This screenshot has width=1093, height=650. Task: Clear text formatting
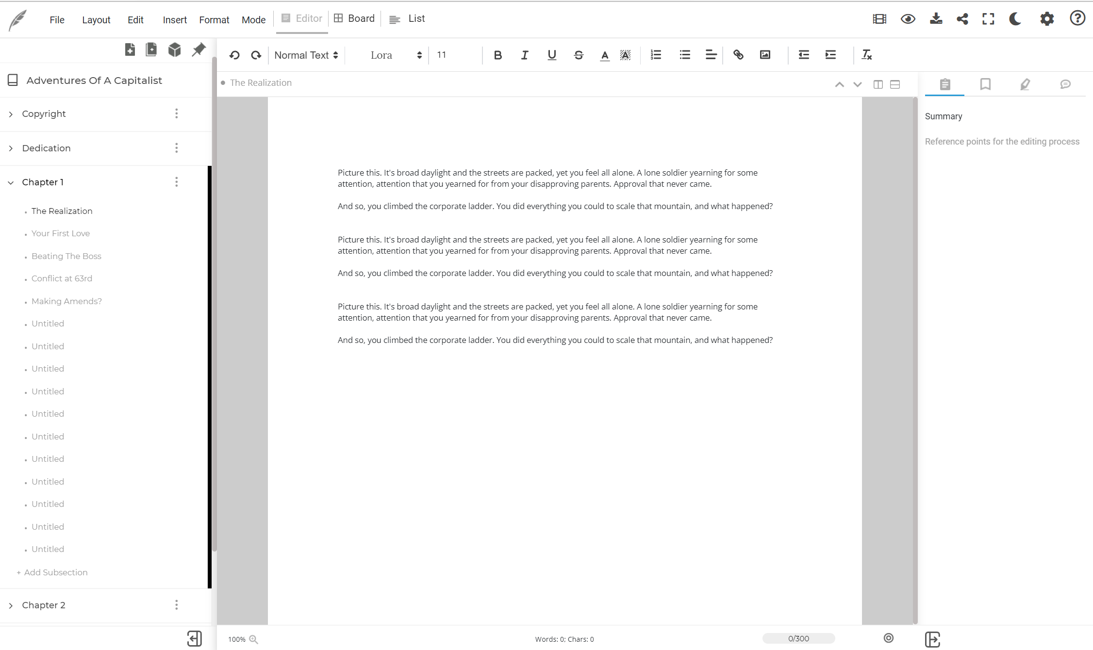867,55
